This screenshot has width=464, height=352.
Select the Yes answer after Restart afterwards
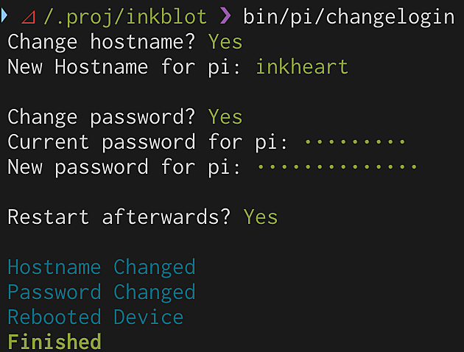[x=261, y=217]
